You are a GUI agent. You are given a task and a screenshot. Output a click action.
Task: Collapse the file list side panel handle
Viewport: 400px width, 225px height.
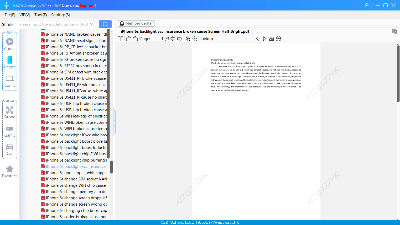[x=114, y=121]
